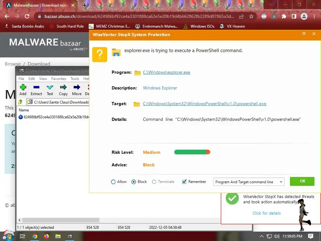Click the 'Click for details' notification link
Screen dimensions: 321x241
tap(266, 213)
